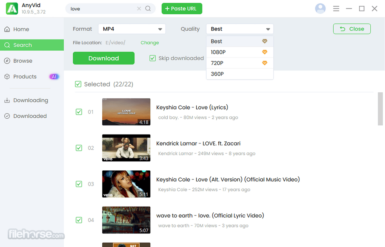Image resolution: width=385 pixels, height=247 pixels.
Task: Click the green Download button
Action: coord(104,58)
